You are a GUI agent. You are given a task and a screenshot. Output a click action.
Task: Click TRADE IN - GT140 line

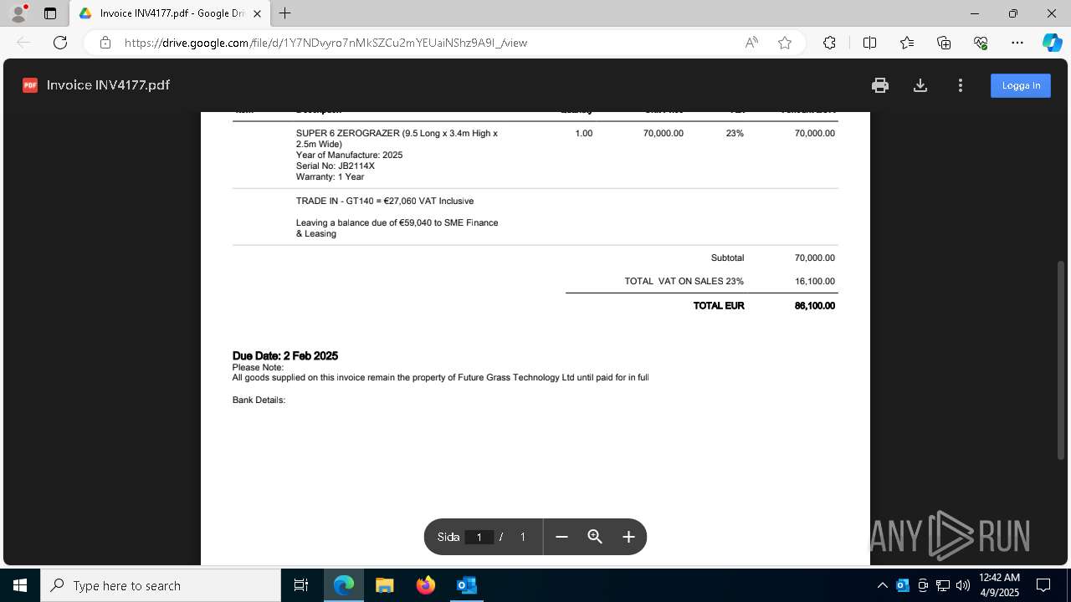click(x=385, y=202)
